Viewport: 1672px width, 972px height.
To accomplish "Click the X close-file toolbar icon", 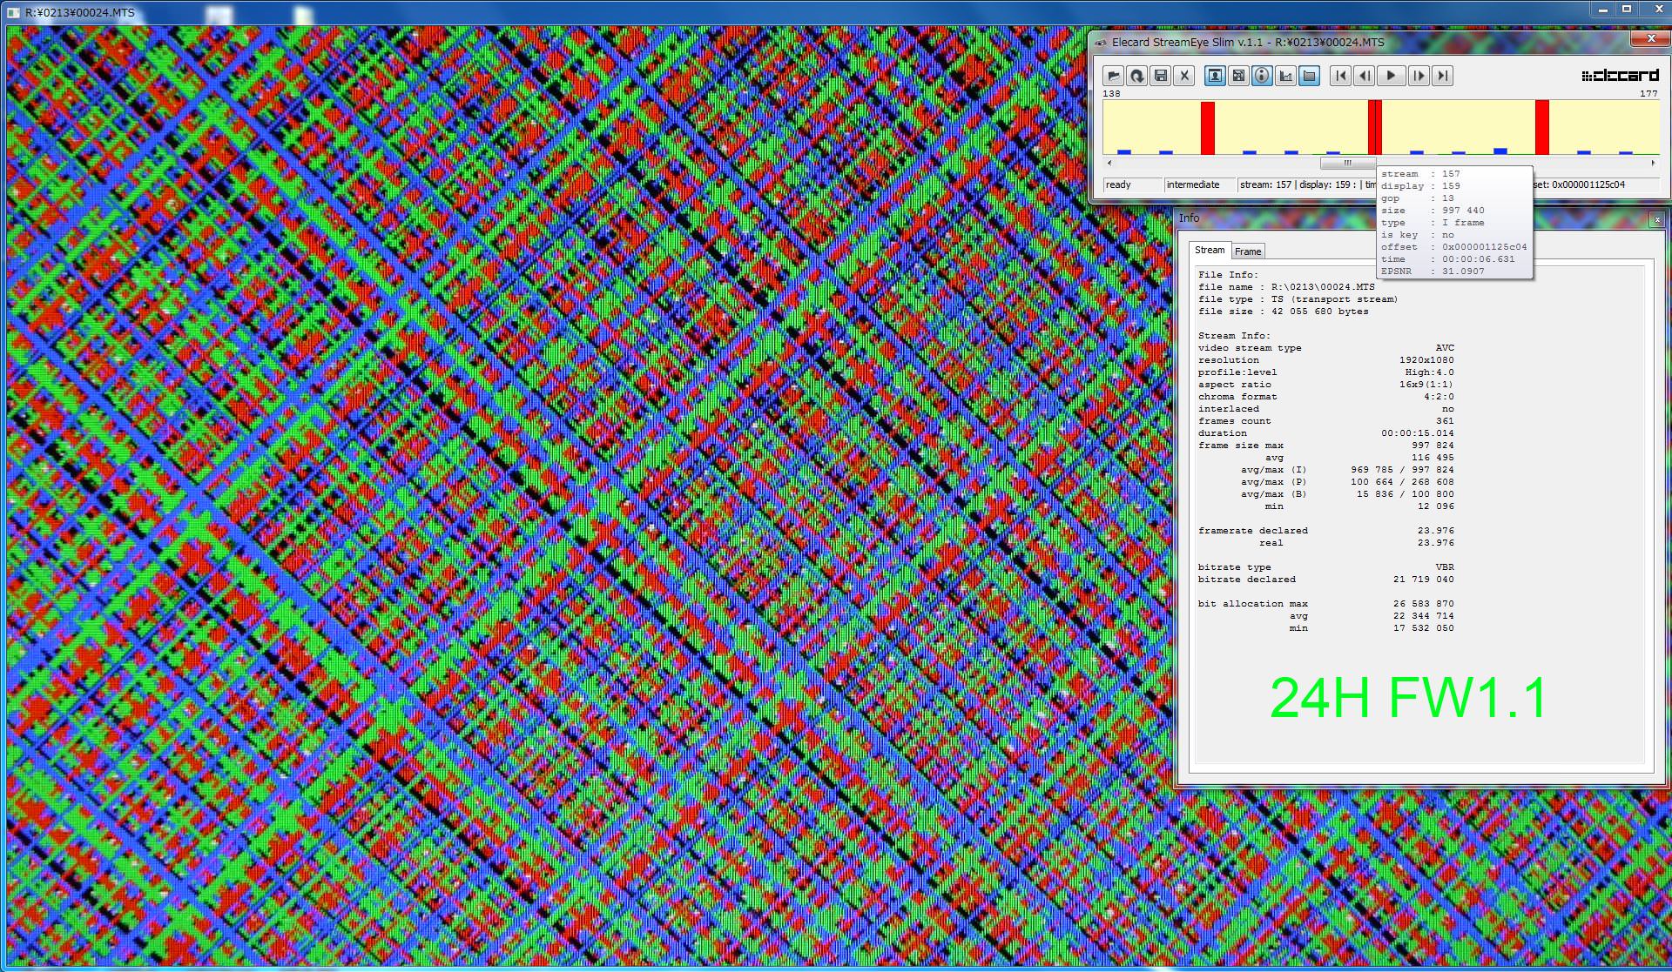I will coord(1183,76).
